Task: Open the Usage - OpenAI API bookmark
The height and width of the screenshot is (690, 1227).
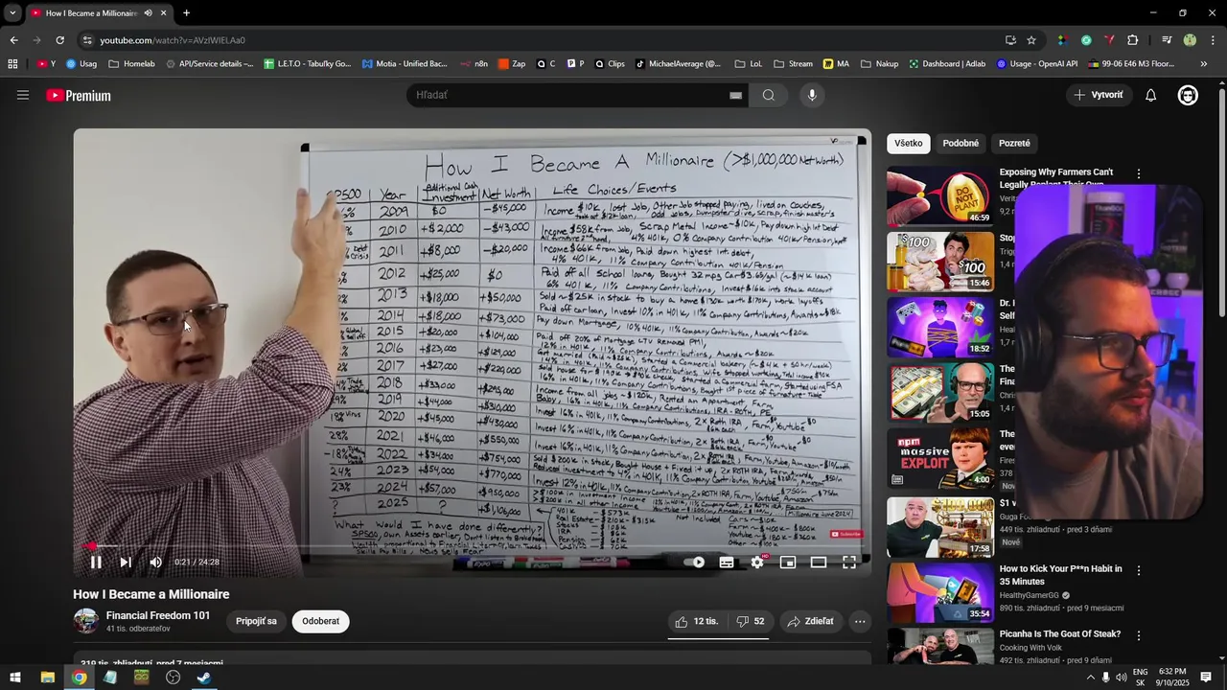Action: [x=1037, y=64]
